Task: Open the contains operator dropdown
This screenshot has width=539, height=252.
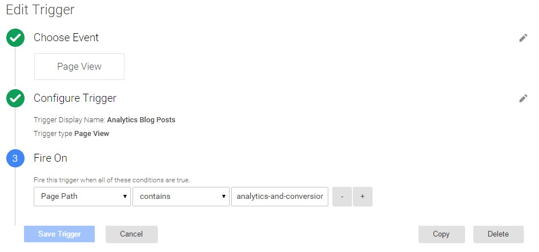Action: [181, 197]
